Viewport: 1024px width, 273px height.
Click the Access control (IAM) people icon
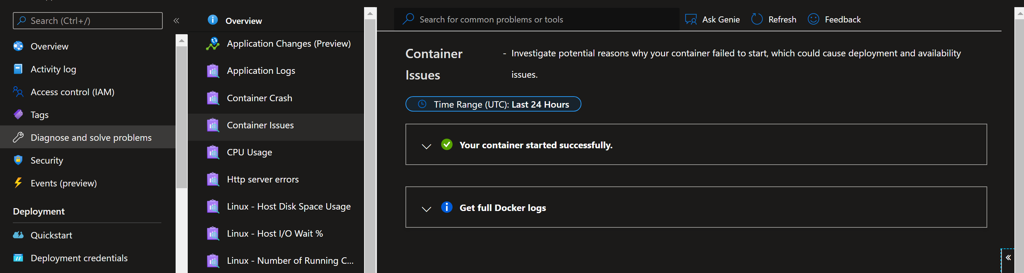pos(18,92)
